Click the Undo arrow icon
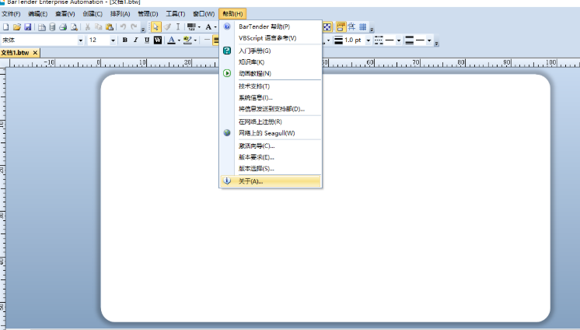The width and height of the screenshot is (580, 330). pos(123,27)
